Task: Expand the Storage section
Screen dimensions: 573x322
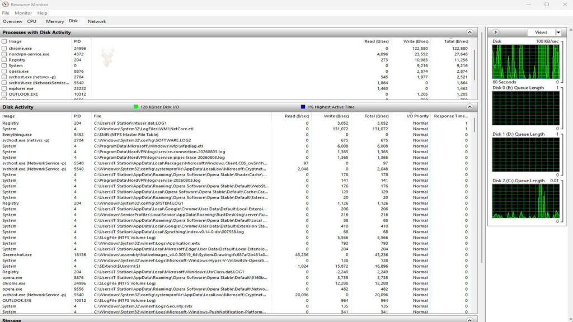Action: 469,320
